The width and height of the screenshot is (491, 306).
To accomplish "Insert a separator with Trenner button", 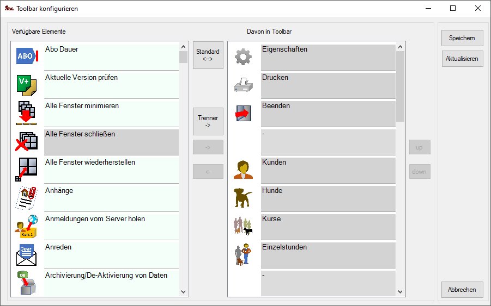I will [208, 121].
